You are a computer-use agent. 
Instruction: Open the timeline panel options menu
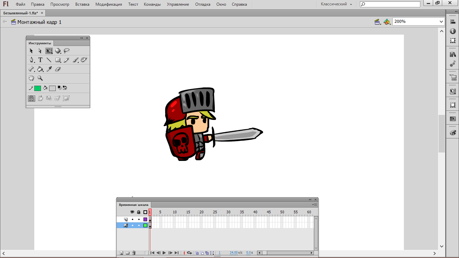pos(315,204)
